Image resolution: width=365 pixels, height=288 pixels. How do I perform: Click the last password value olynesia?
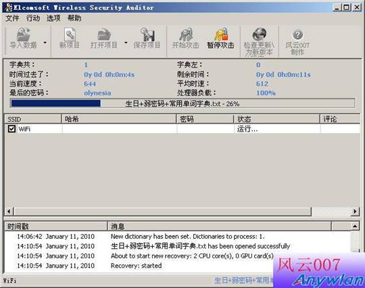tap(97, 93)
